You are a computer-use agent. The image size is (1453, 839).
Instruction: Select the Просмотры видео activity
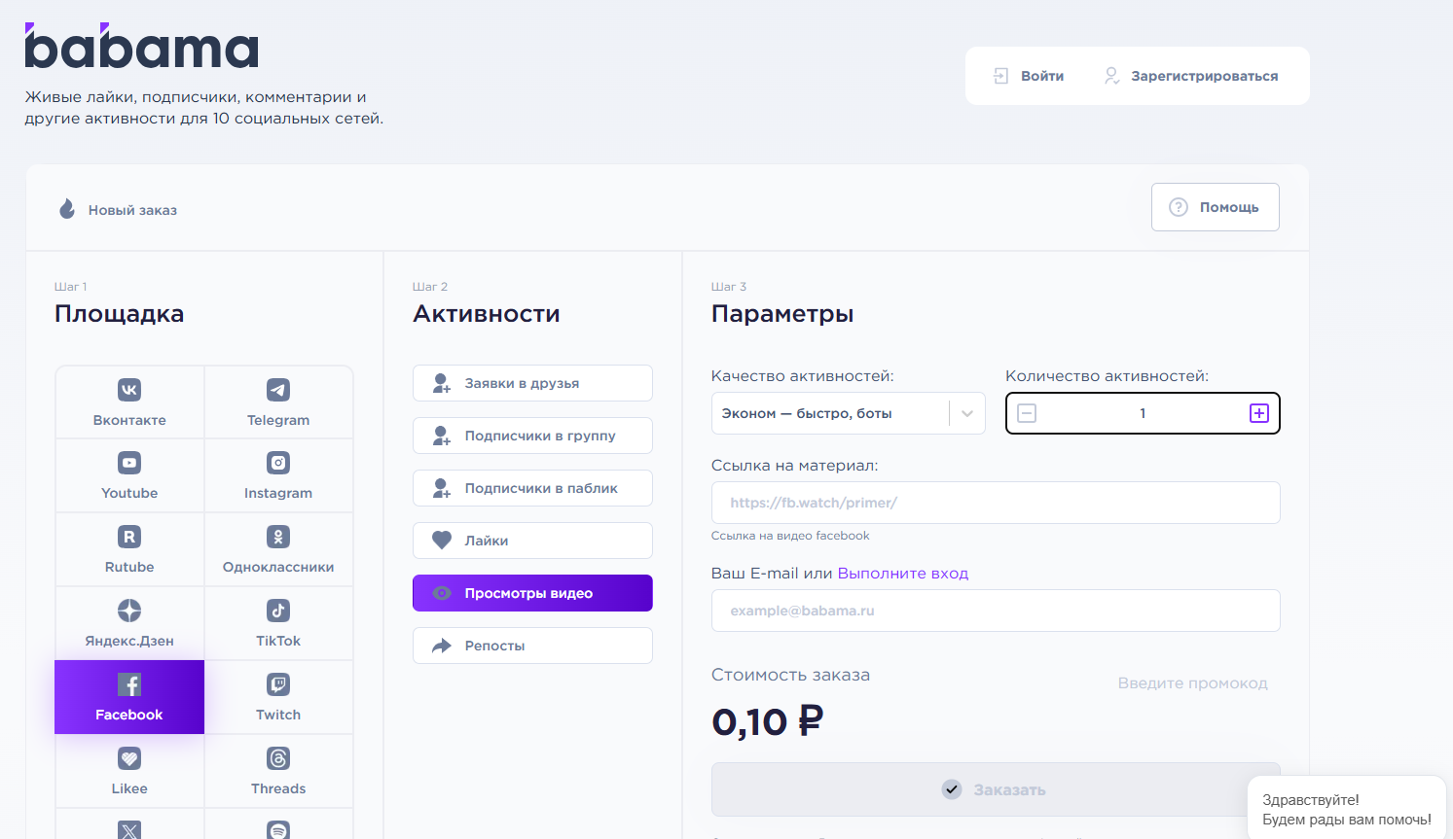tap(532, 593)
